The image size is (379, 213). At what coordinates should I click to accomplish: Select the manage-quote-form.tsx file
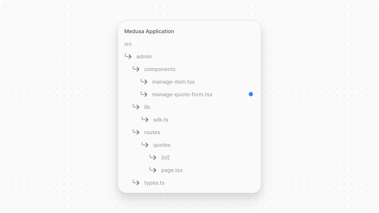click(182, 94)
